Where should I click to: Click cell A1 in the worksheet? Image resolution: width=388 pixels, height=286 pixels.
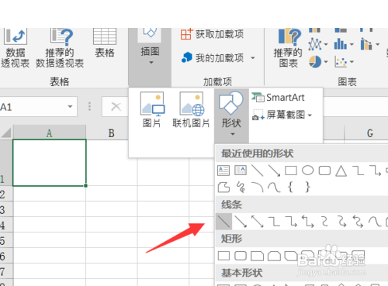pyautogui.click(x=50, y=163)
